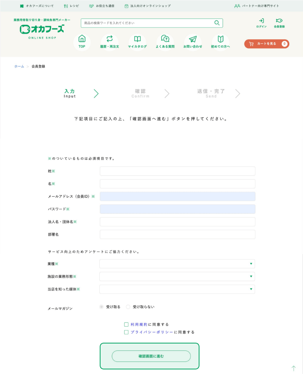Open the FAQ speech bubble icon

pyautogui.click(x=165, y=39)
